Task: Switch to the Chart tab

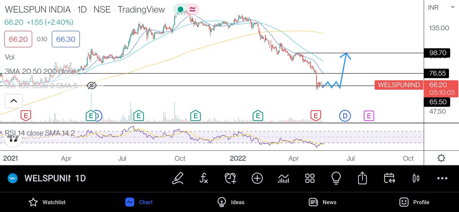Action: [139, 202]
